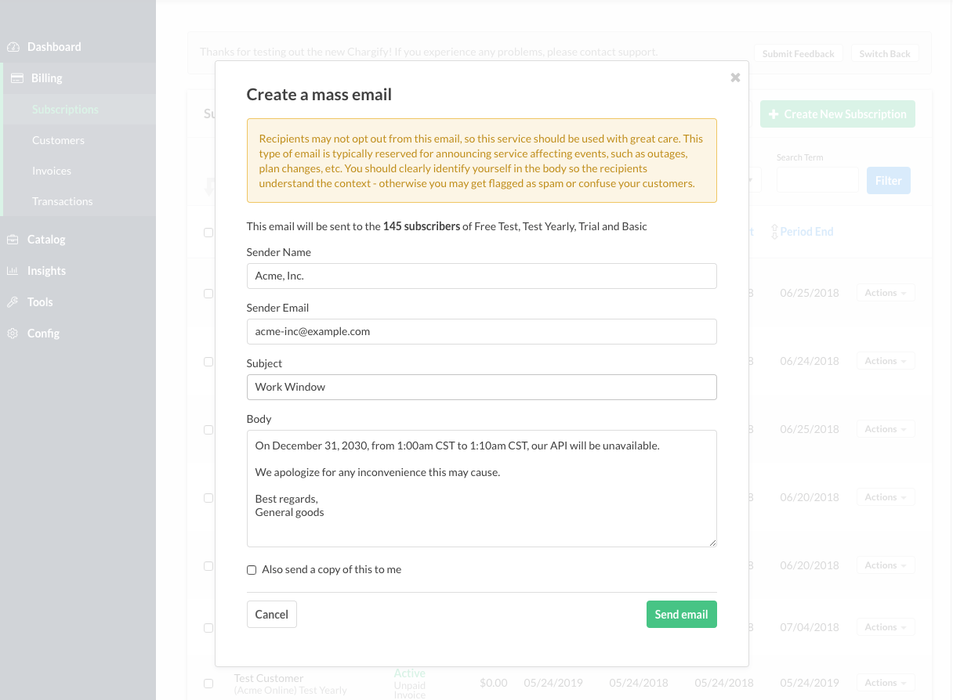Focus the Subject input field
Image resolution: width=953 pixels, height=700 pixels.
pyautogui.click(x=481, y=387)
